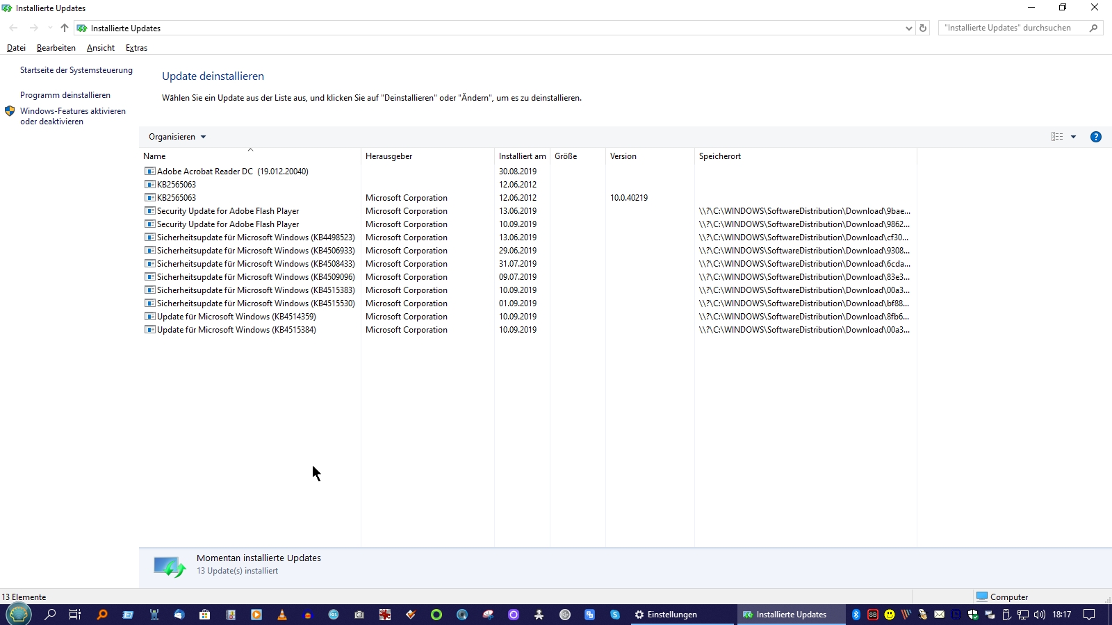Open the notification center icon
Viewport: 1112px width, 625px height.
coord(1090,615)
